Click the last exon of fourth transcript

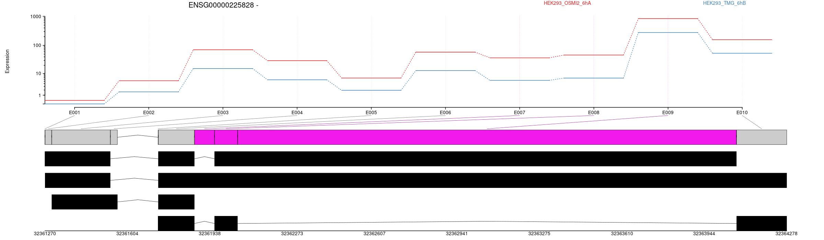point(762,223)
